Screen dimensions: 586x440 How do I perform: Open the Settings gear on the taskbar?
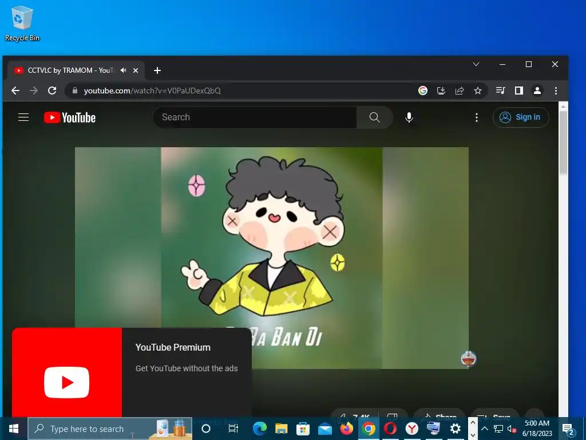pos(455,429)
